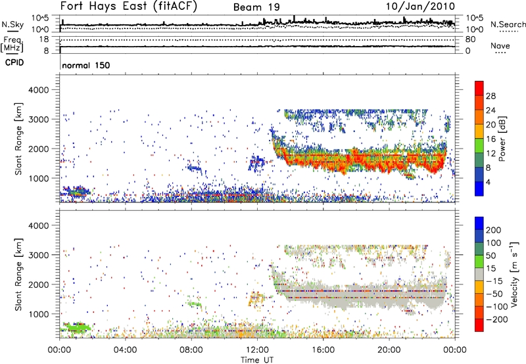Click the 'Power [dB]' color bar label
This screenshot has width=526, height=364.
pyautogui.click(x=502, y=139)
